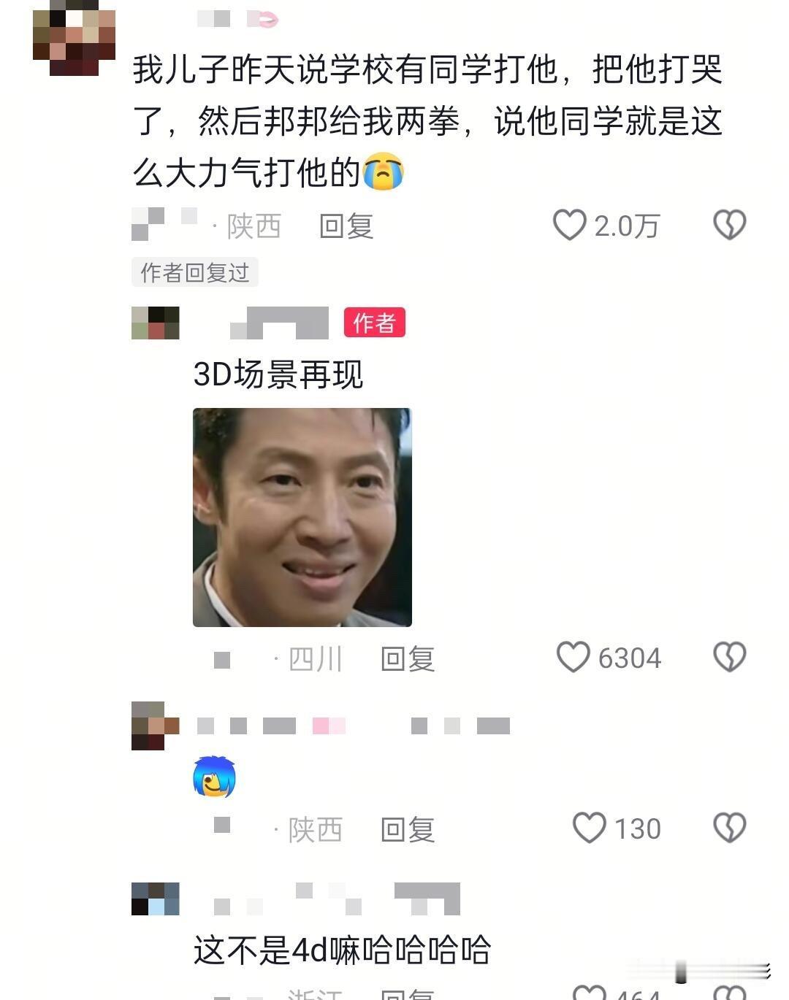Tap broken-heart icon beside 130 likes
This screenshot has width=789, height=1000.
tap(729, 828)
